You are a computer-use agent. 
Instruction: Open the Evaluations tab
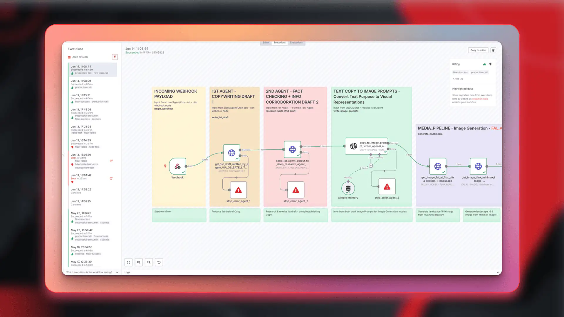[296, 43]
